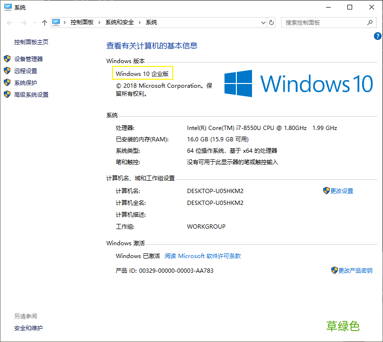The height and width of the screenshot is (342, 383).
Task: Open 系统保护 link
Action: tap(26, 83)
